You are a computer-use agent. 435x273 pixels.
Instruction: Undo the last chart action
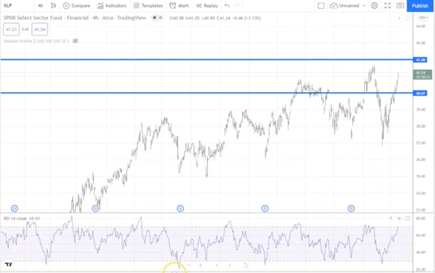tap(227, 6)
